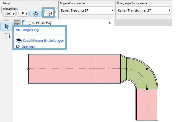
Task: Open the Kanal-Transformer 27 dropdown
Action: pyautogui.click(x=144, y=10)
